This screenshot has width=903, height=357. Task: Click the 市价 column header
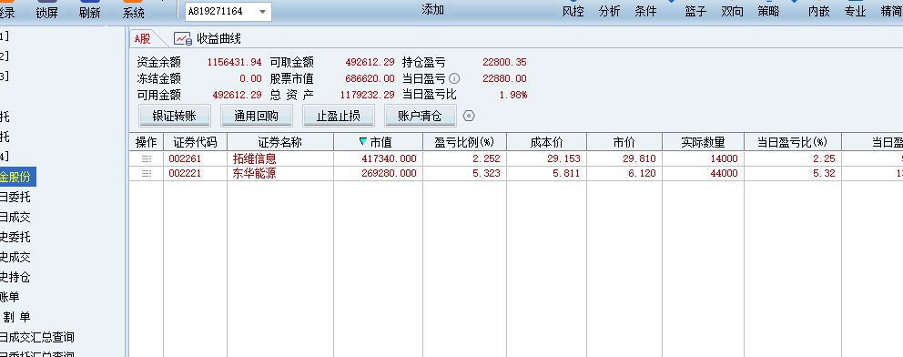point(624,142)
